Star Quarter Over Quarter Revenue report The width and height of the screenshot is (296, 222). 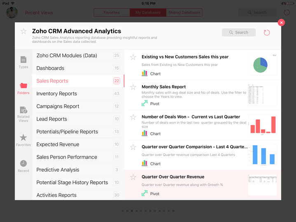tap(133, 177)
